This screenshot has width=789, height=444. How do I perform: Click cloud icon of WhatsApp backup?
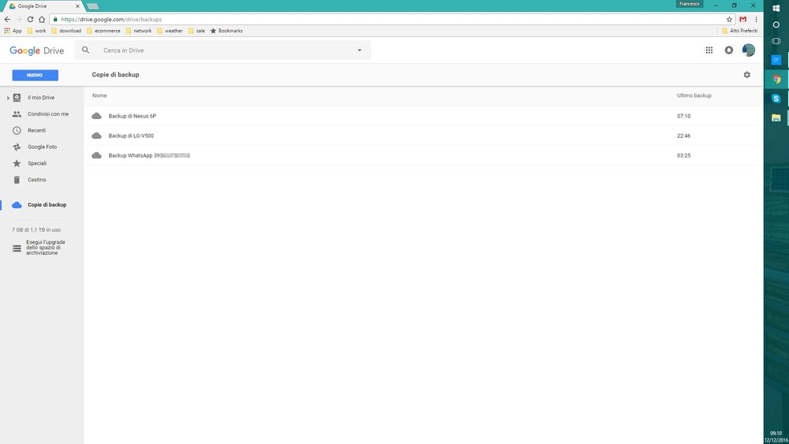96,155
